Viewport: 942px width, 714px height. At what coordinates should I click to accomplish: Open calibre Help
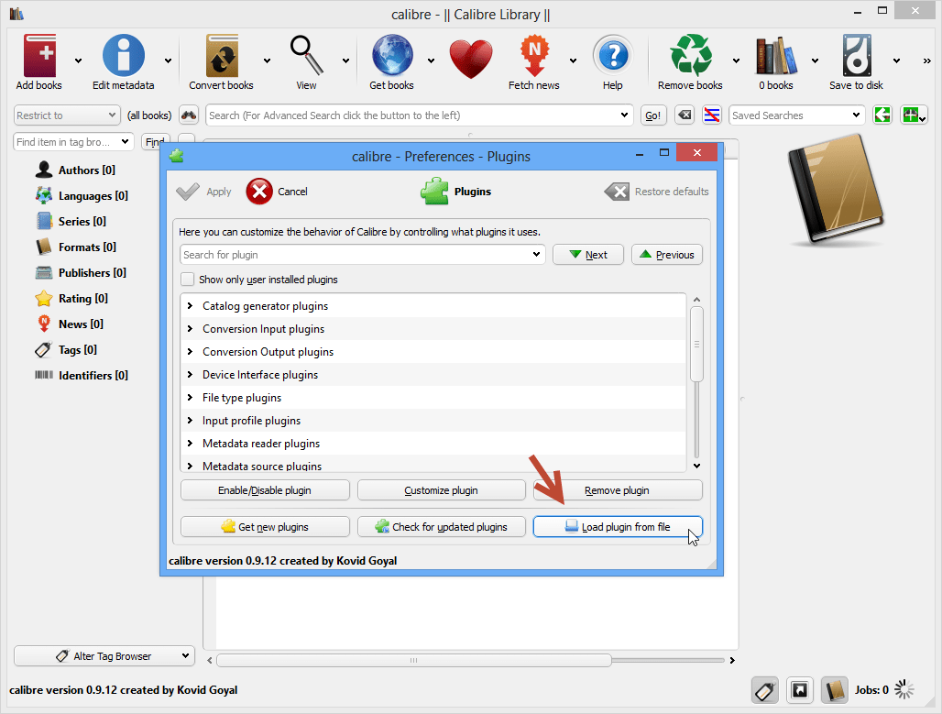[x=612, y=53]
